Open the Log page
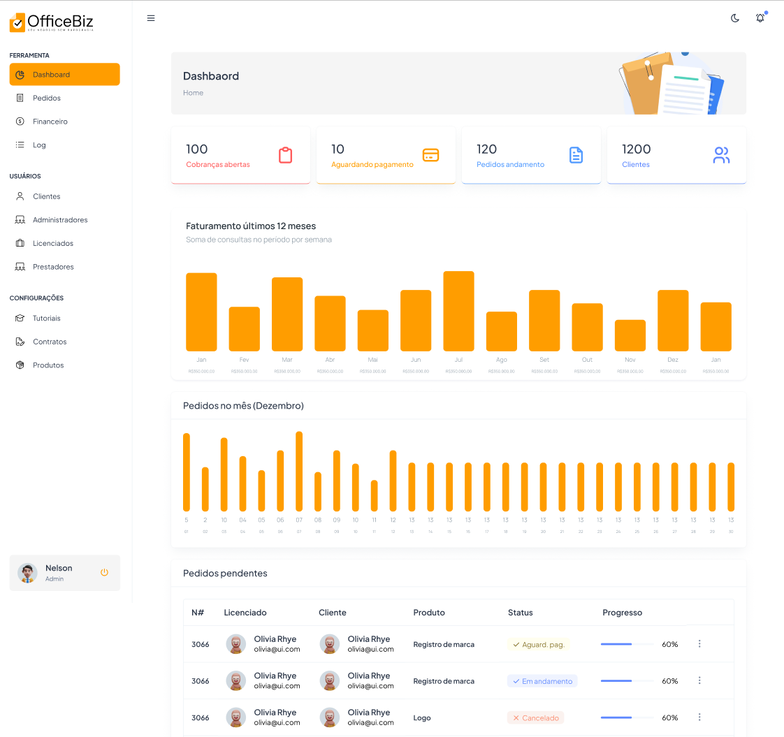Viewport: 784px width, 737px height. tap(39, 145)
